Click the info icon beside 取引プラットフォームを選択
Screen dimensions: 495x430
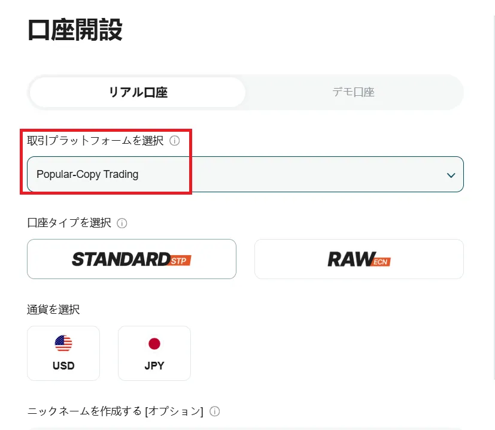pyautogui.click(x=174, y=141)
